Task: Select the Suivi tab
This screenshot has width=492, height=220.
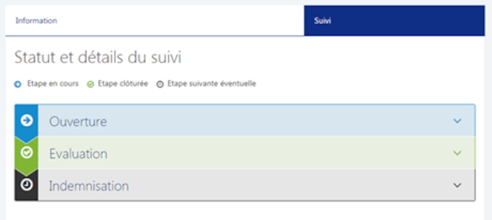Action: coord(394,21)
